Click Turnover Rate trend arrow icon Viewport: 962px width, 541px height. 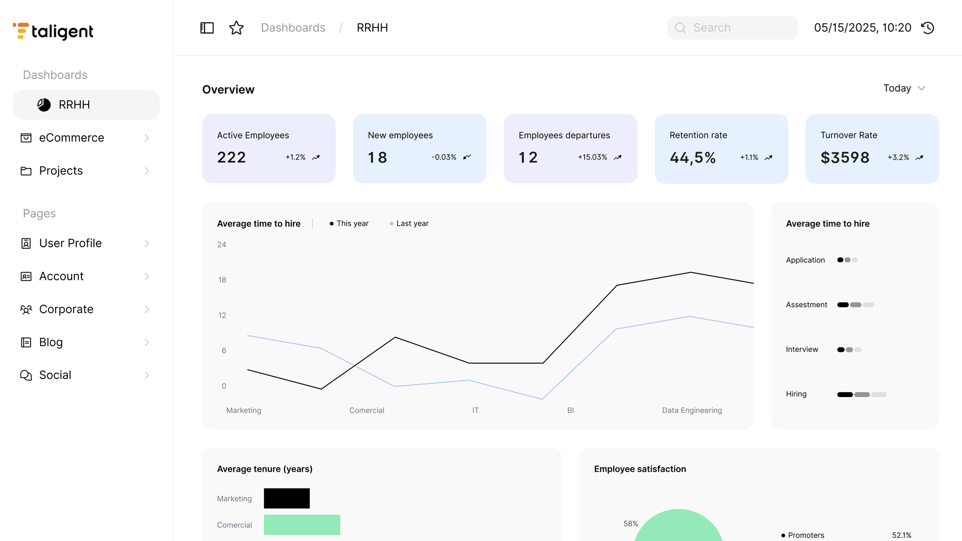(919, 157)
